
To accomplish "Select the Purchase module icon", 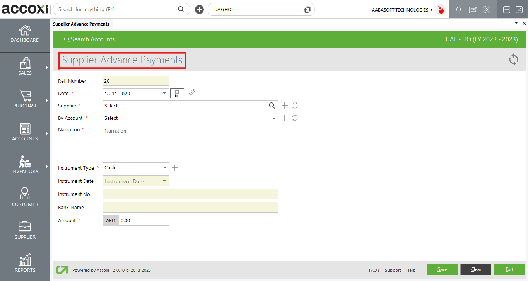I will [25, 100].
